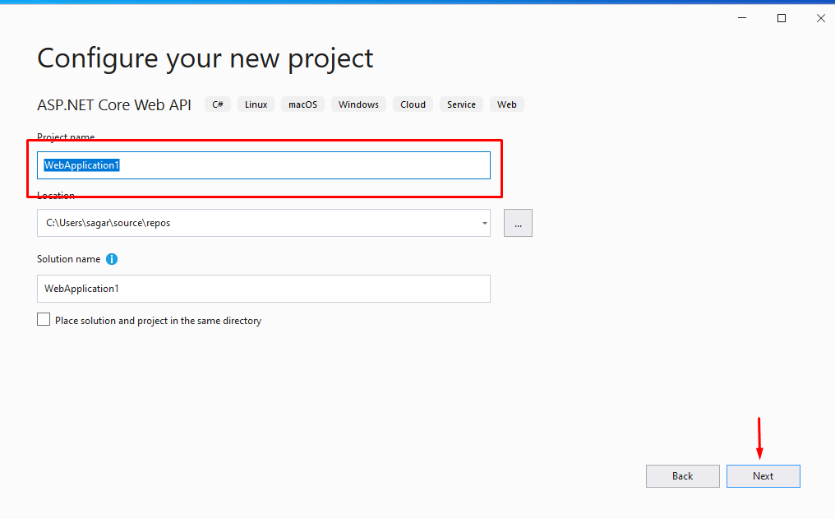The width and height of the screenshot is (835, 519).
Task: Go back to template selection with Back
Action: (x=682, y=475)
